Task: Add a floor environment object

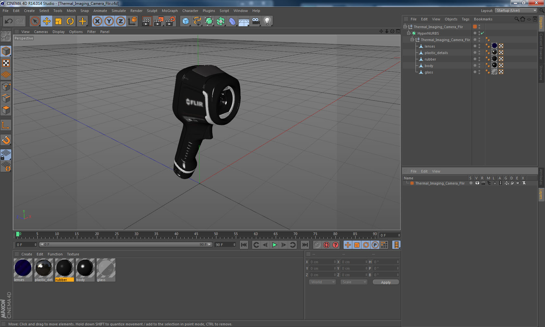Action: coord(244,21)
